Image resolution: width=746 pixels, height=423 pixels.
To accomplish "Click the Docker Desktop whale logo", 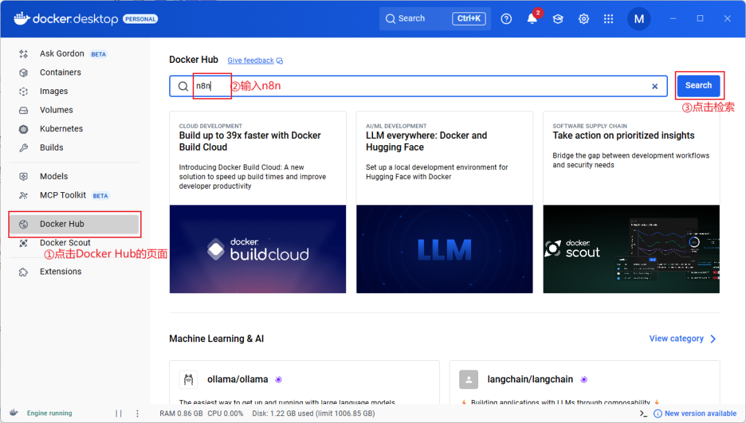I will pos(21,19).
